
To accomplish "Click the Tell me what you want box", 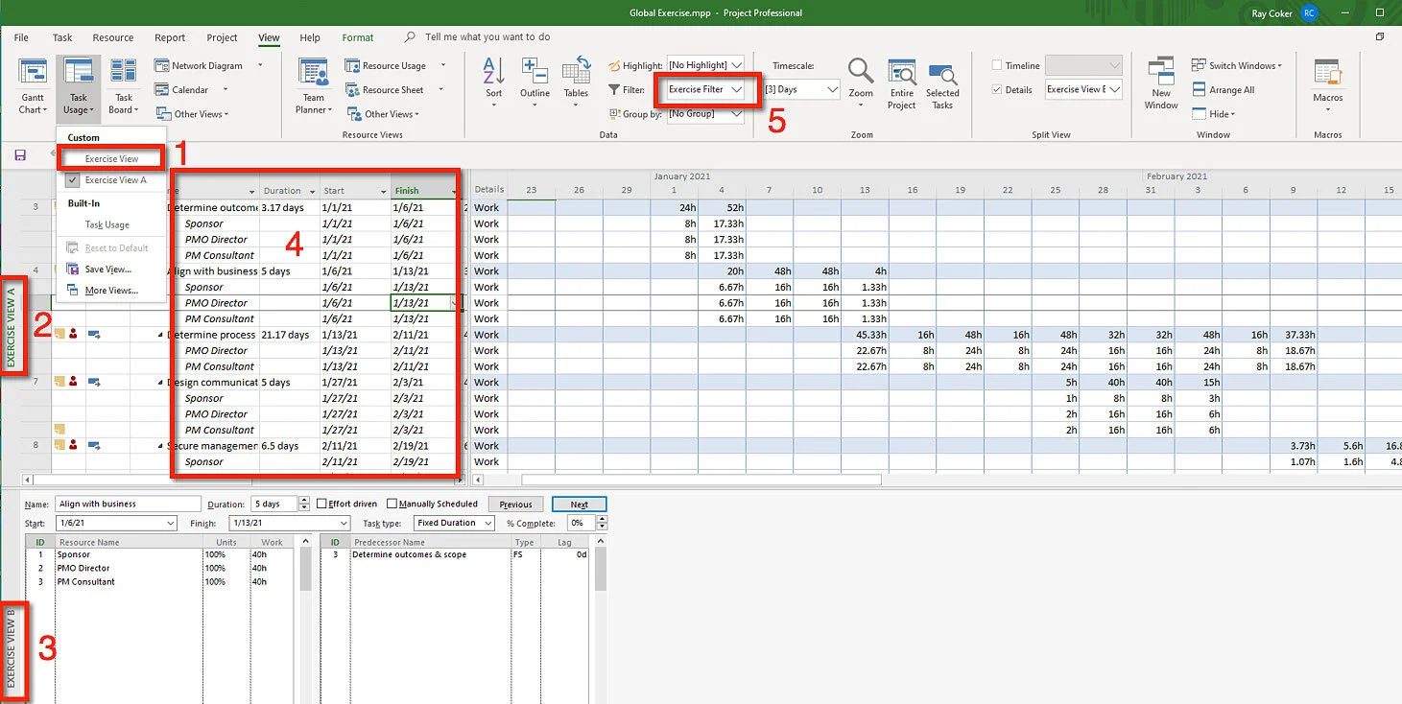I will tap(487, 36).
